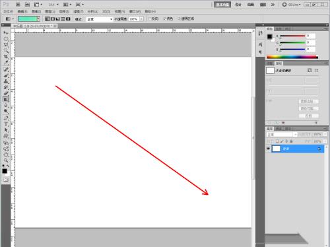Click the foreground color square in toolbox
Viewport: 330px width, 247px height.
point(5,171)
